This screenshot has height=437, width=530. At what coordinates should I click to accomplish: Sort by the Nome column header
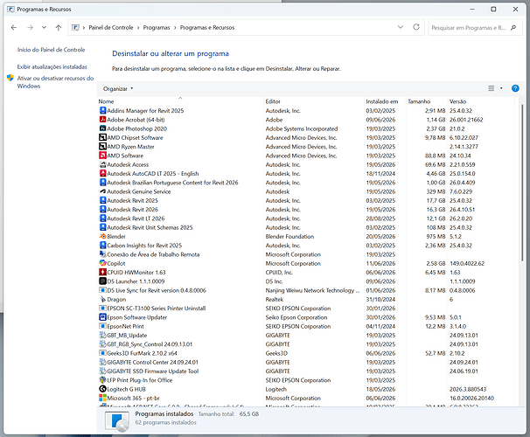(180, 101)
